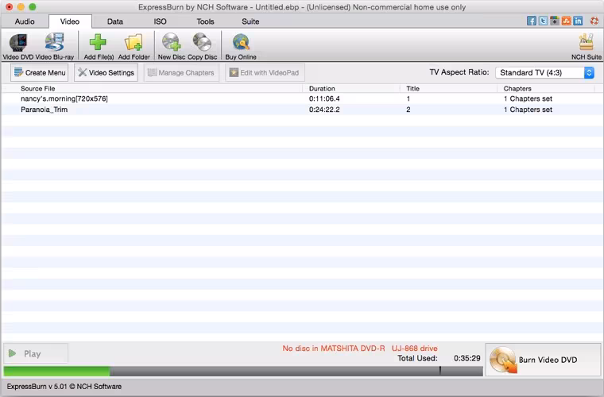Select nancy's.morning[720x576] row
The height and width of the screenshot is (397, 604).
(x=302, y=99)
